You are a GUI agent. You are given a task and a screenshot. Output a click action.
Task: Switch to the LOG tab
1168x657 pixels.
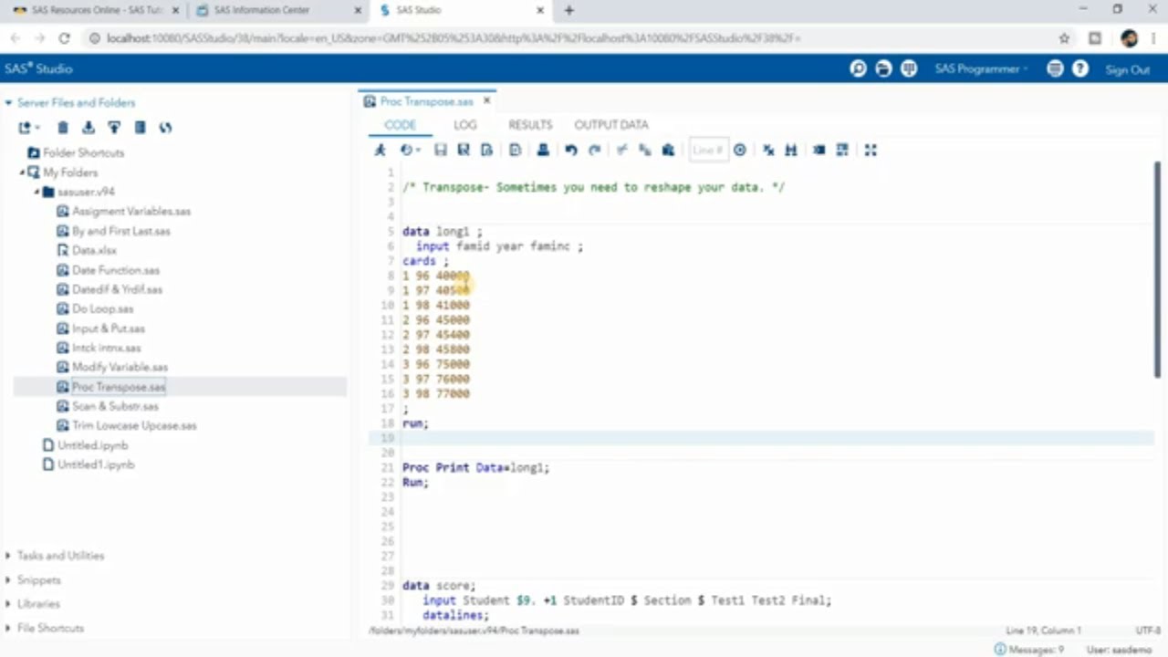465,125
